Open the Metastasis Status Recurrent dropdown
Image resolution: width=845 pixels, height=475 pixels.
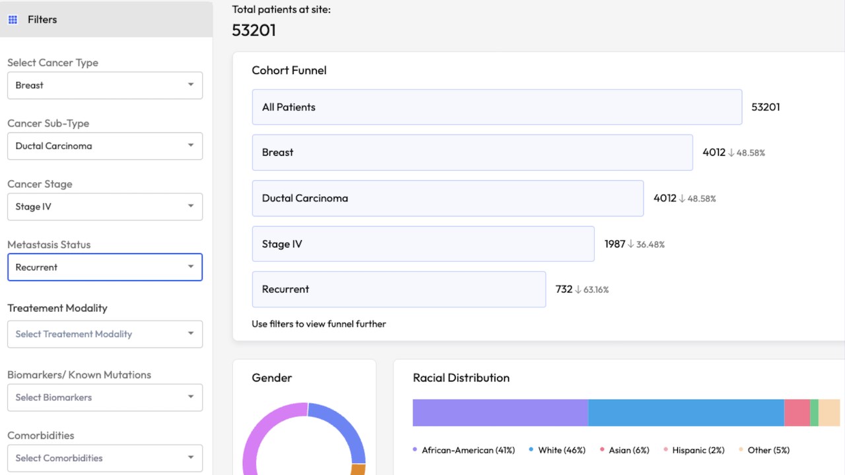[104, 267]
